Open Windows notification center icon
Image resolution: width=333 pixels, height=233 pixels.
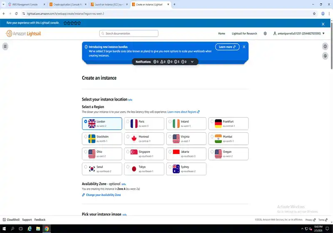[x=327, y=229]
